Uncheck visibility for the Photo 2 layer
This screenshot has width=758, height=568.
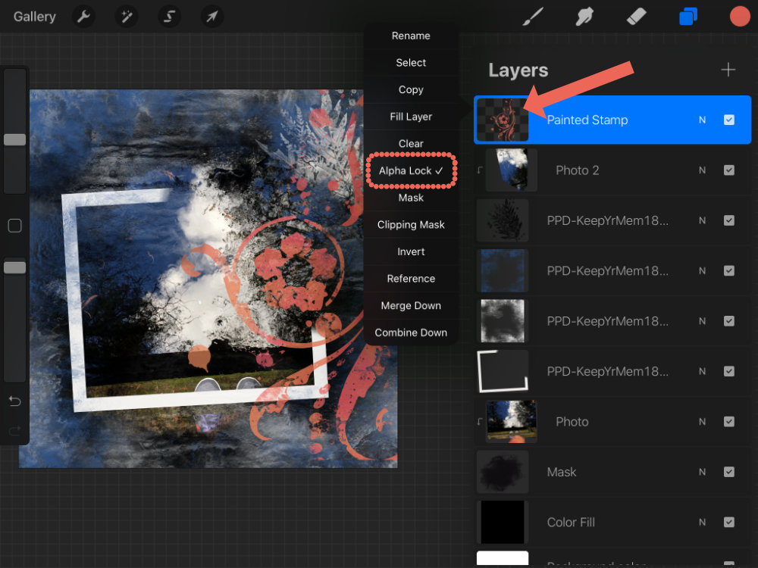[x=729, y=170]
